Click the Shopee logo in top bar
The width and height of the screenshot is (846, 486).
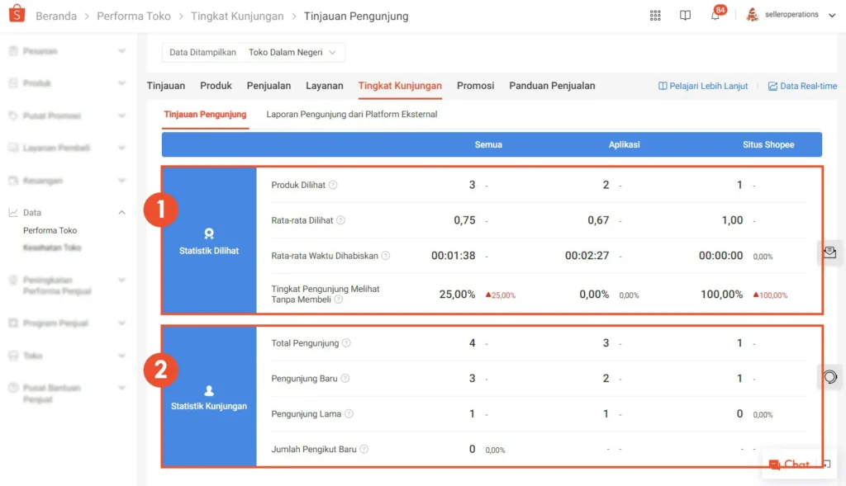click(x=17, y=14)
